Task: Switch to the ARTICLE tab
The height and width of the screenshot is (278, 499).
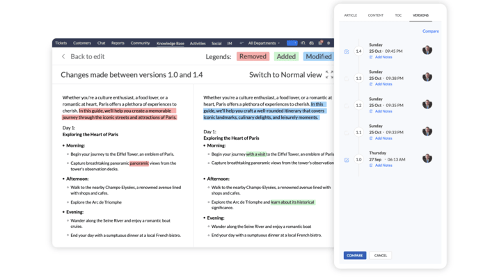Action: (350, 15)
